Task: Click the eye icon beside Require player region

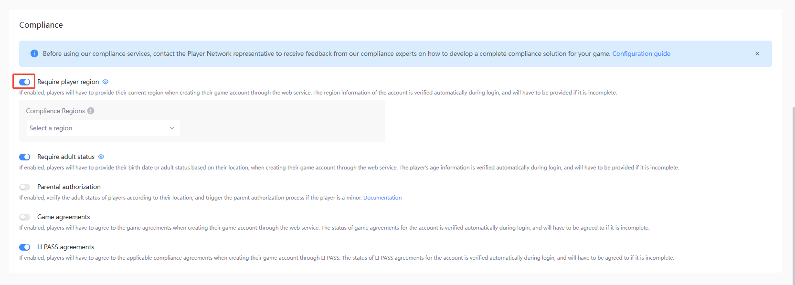Action: [x=106, y=82]
